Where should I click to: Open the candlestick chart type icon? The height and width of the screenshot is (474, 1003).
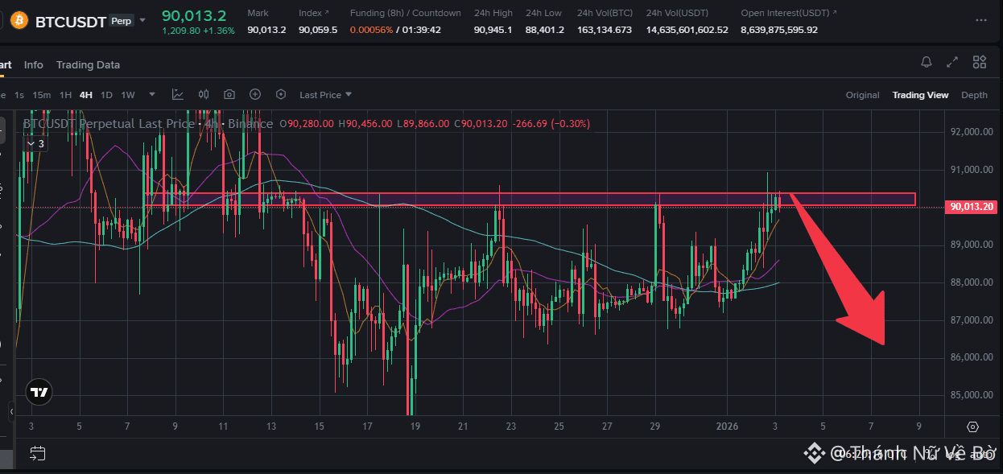click(x=204, y=94)
